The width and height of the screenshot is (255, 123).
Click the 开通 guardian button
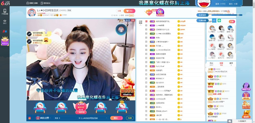coord(232,21)
